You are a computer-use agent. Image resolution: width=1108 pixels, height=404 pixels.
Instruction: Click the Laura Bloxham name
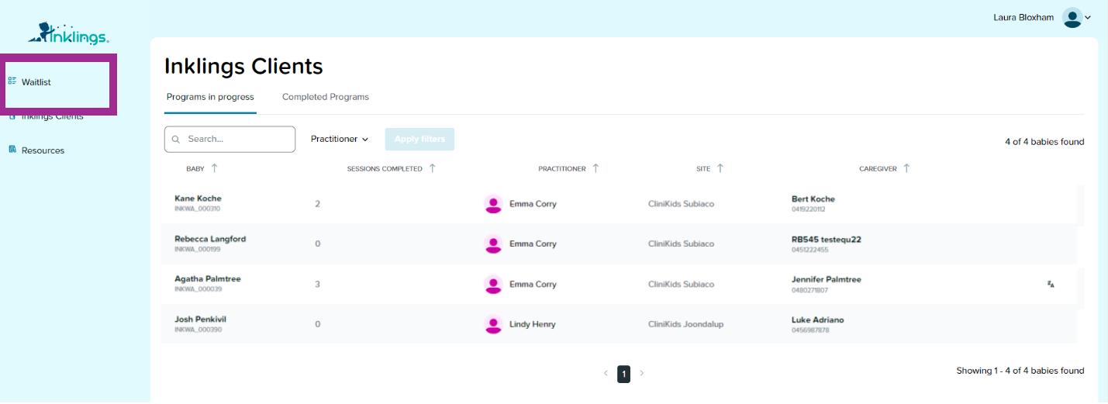1023,18
